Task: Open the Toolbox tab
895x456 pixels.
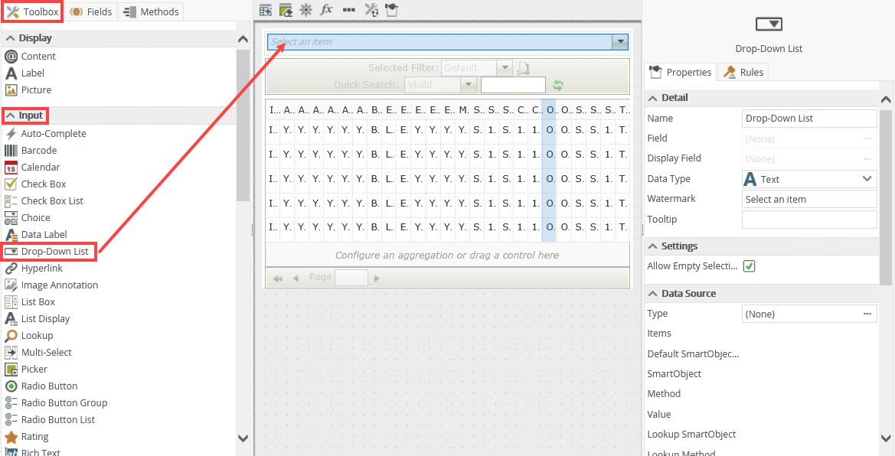Action: (32, 11)
